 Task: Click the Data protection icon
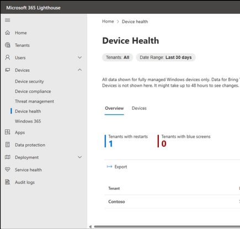click(x=8, y=145)
